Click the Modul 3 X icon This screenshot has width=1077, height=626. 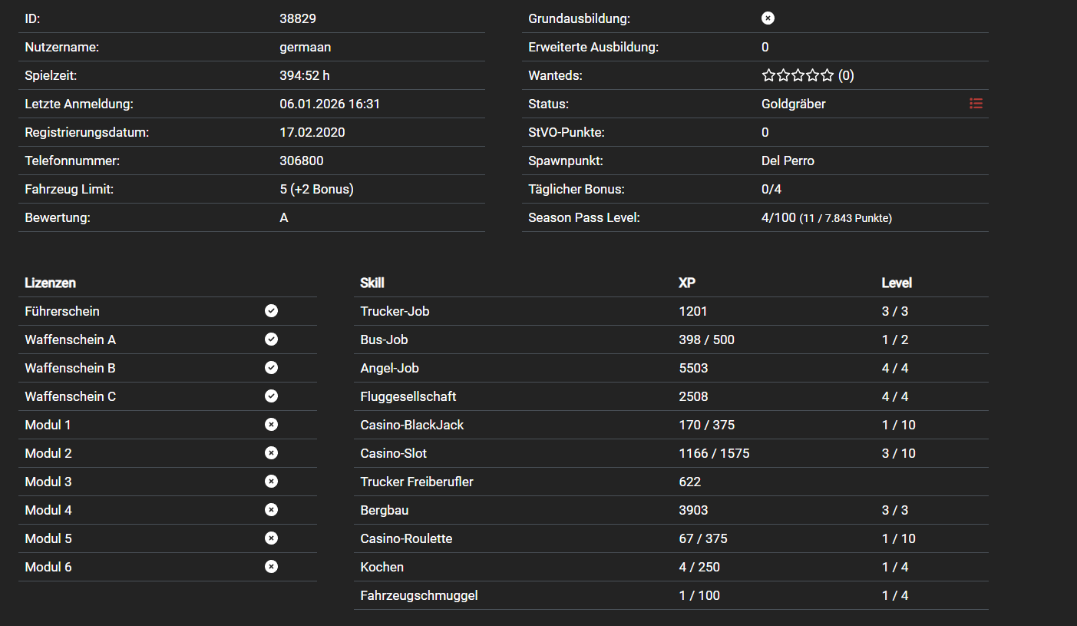point(271,482)
